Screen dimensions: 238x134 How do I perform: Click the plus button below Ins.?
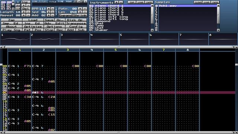click(24, 5)
